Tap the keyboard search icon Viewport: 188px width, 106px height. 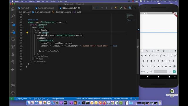[147, 51]
